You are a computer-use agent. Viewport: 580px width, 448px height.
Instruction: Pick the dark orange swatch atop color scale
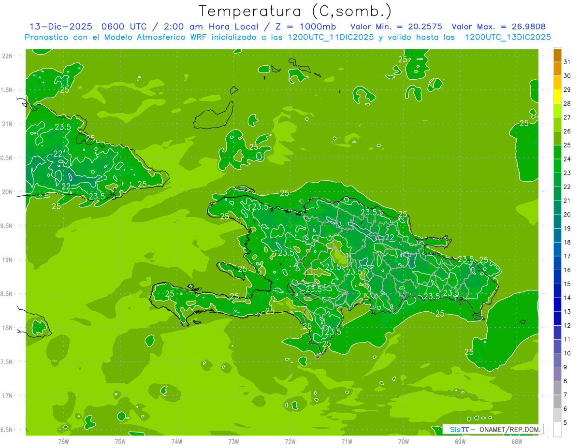point(557,55)
